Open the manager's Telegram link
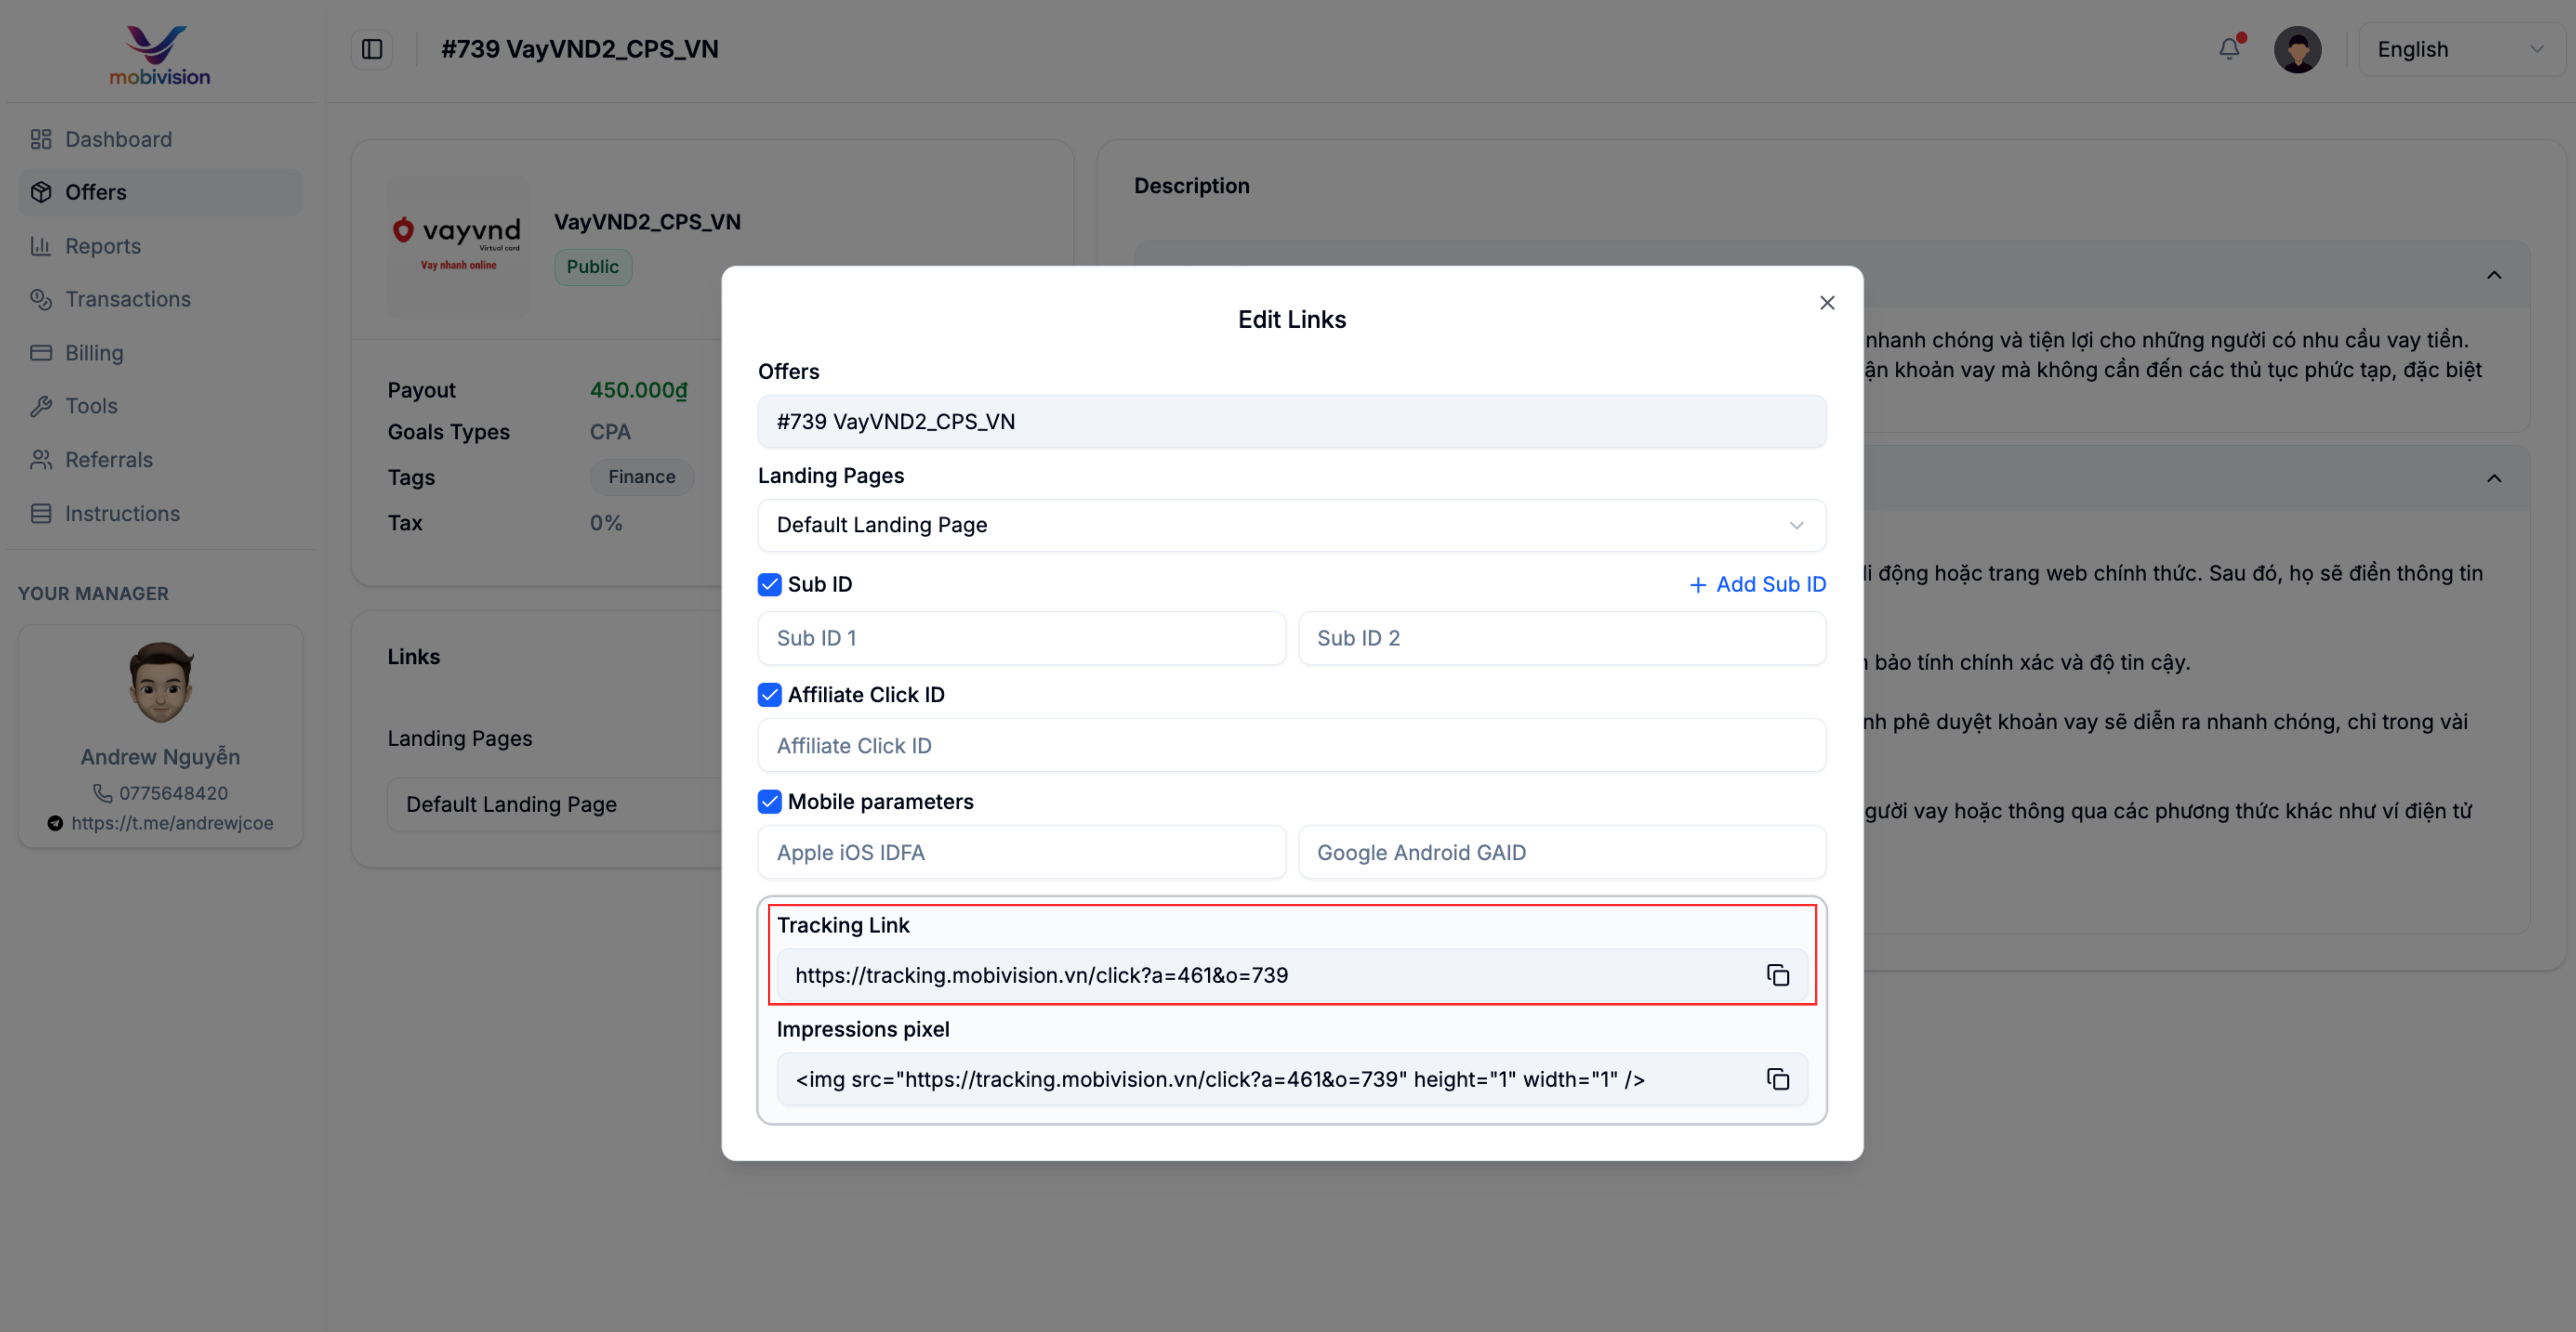Screen dimensions: 2576x1332 coord(171,823)
